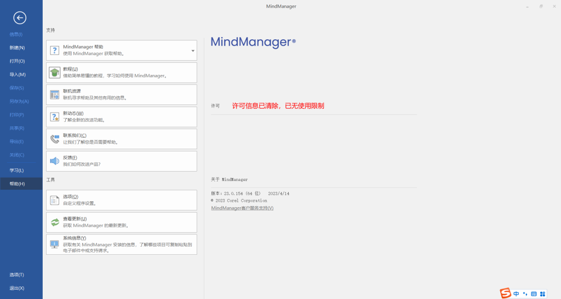Viewport: 561px width, 299px height.
Task: Click 退出(X) to exit MindManager
Action: tap(17, 288)
